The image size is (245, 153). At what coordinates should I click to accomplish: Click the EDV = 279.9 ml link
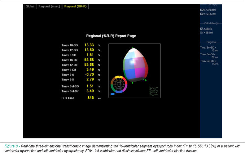point(208,10)
